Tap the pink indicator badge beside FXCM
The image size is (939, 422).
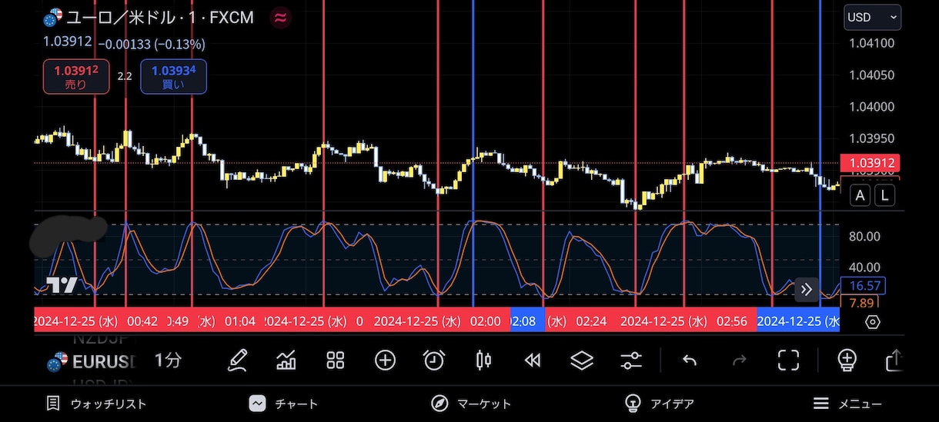(282, 16)
